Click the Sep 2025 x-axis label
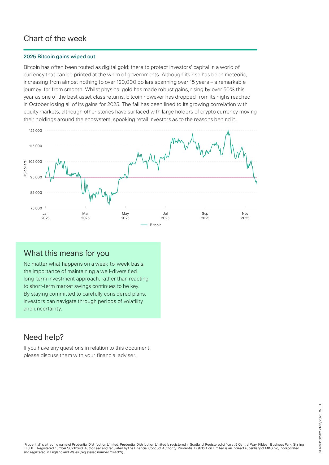The width and height of the screenshot is (329, 465). coord(205,216)
